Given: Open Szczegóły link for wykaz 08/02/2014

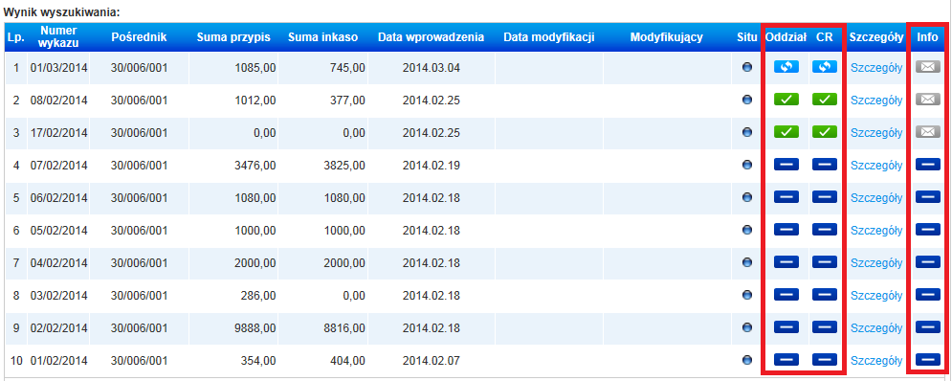Looking at the screenshot, I should pos(876,101).
